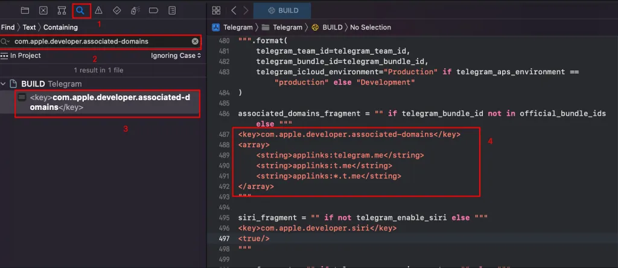The image size is (618, 268).
Task: Open the Project navigator folder icon
Action: (x=25, y=10)
